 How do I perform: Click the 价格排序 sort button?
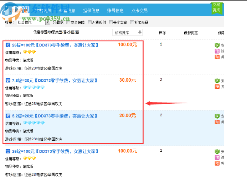[128, 32]
